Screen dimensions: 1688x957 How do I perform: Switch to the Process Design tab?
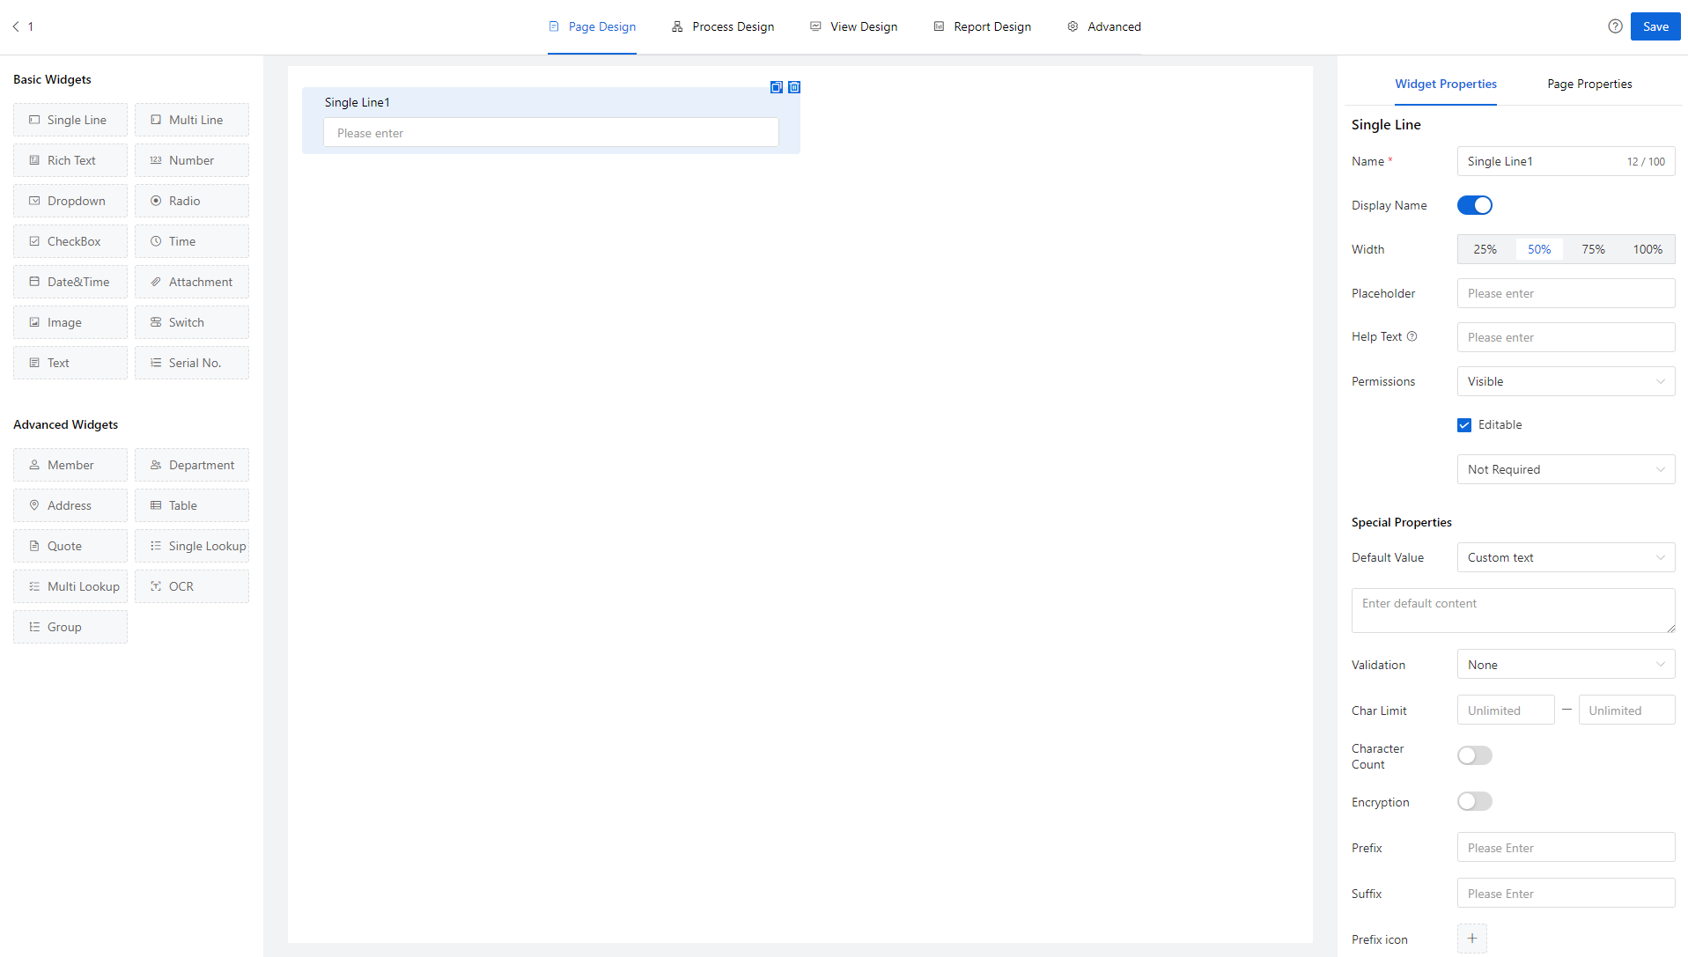tap(723, 26)
